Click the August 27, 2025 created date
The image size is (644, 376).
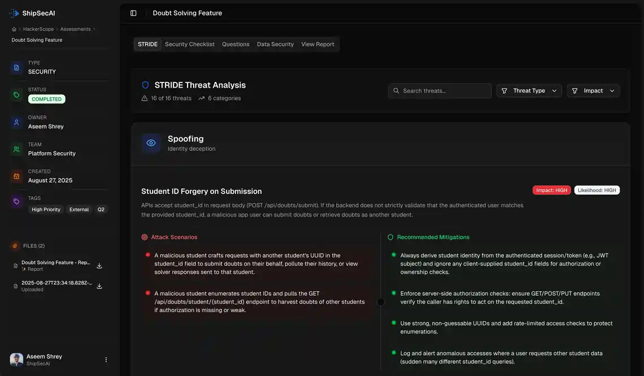point(50,180)
